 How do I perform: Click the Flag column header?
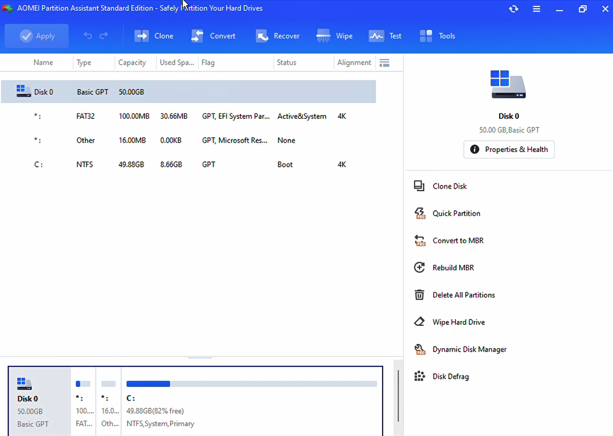[x=208, y=63]
